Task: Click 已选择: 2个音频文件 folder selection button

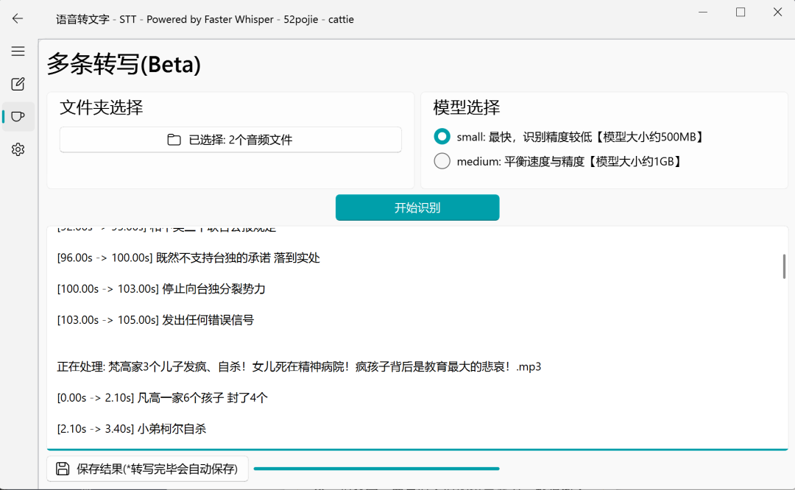Action: point(230,140)
